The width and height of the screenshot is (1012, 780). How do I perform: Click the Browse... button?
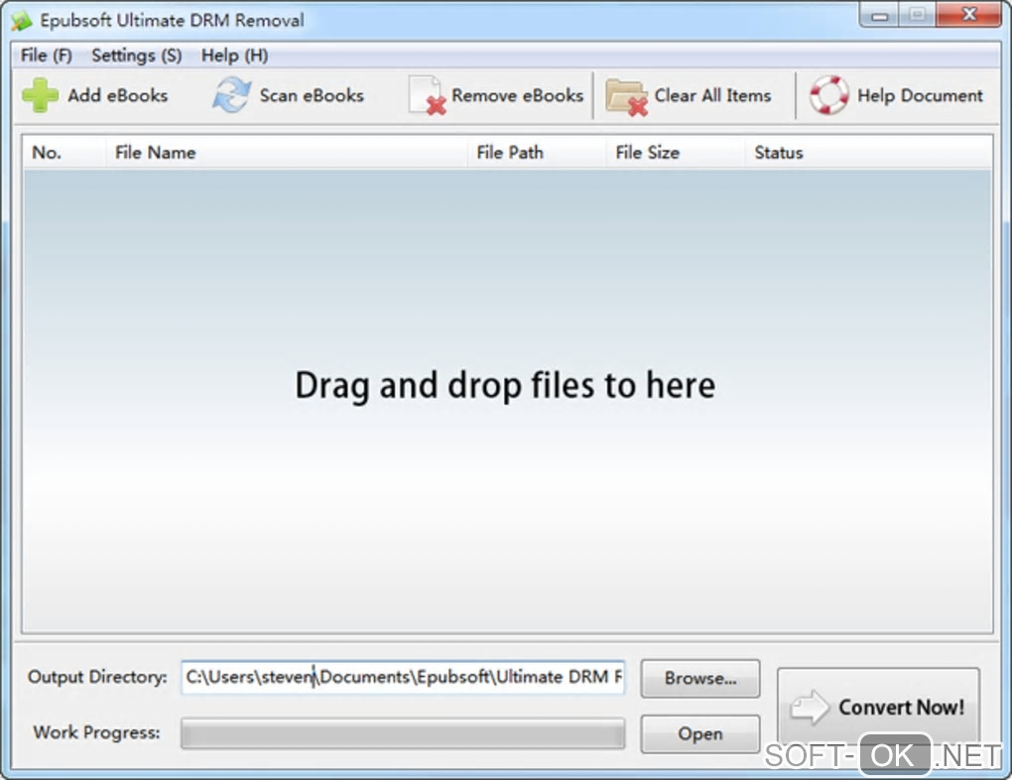pyautogui.click(x=700, y=678)
